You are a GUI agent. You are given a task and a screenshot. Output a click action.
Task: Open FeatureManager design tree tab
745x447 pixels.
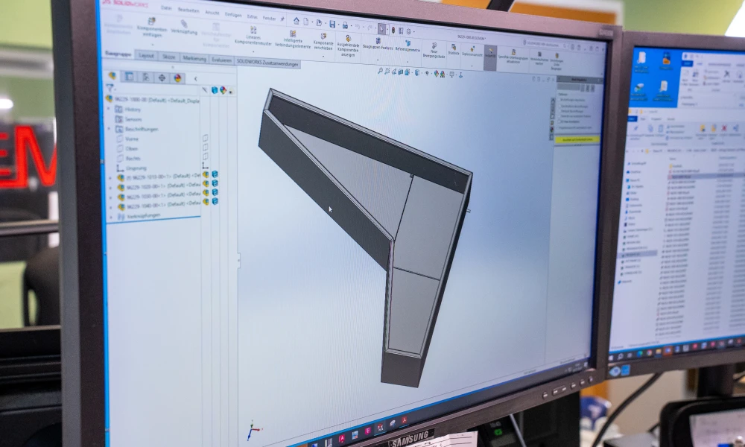[112, 75]
